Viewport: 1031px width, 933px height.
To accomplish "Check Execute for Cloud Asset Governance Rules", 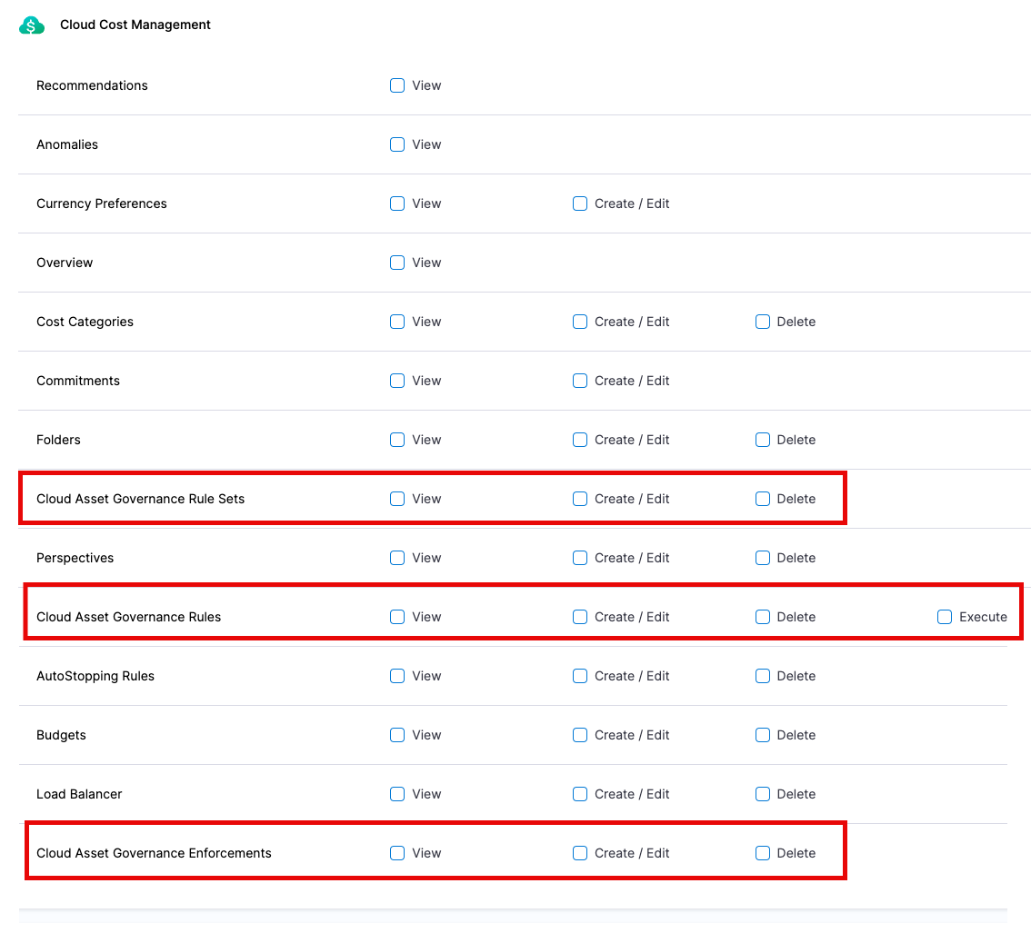I will [945, 617].
